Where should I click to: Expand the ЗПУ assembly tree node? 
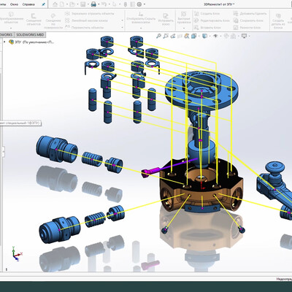[4, 42]
